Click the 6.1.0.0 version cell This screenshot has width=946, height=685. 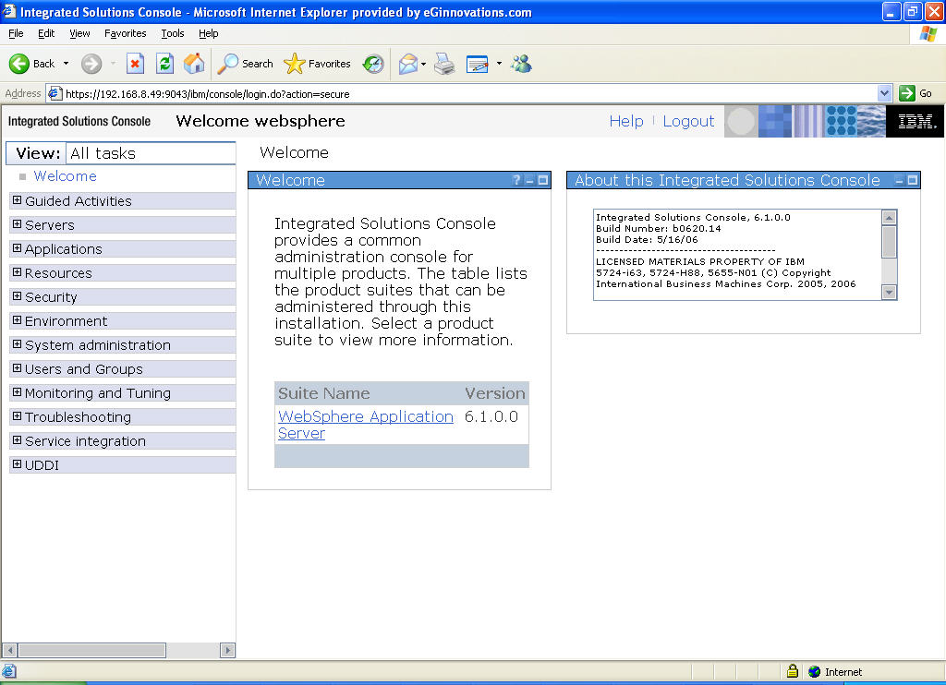coord(491,416)
